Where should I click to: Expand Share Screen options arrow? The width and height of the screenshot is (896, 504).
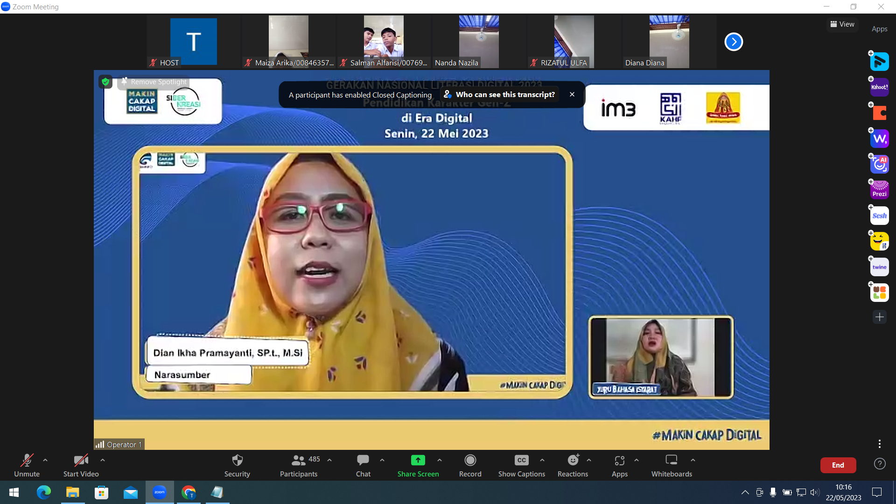440,460
